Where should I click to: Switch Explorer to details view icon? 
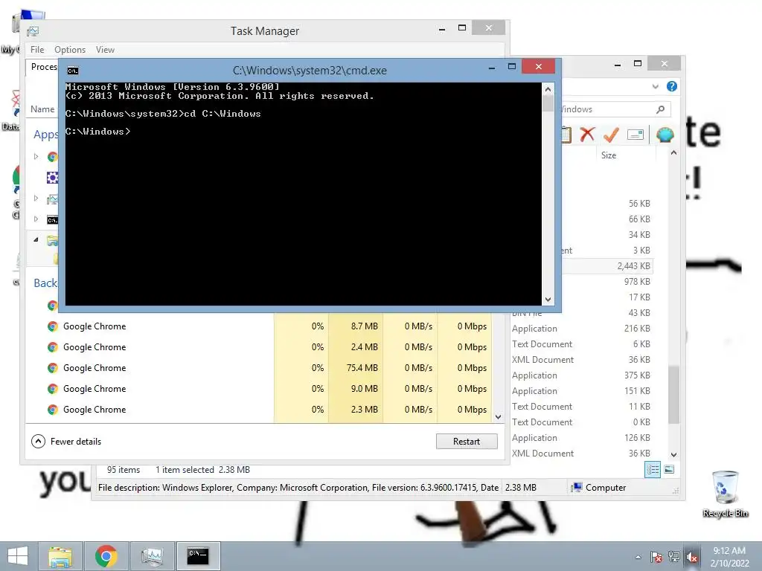653,470
